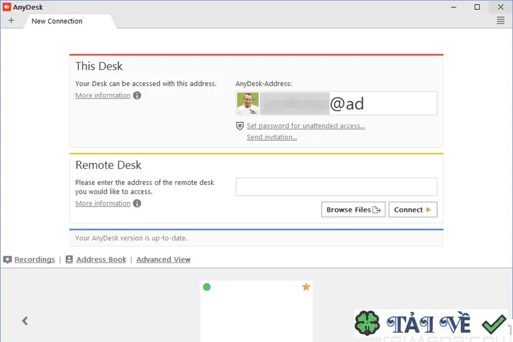Image resolution: width=513 pixels, height=342 pixels.
Task: Click the user profile picture thumbnail
Action: pyautogui.click(x=248, y=103)
